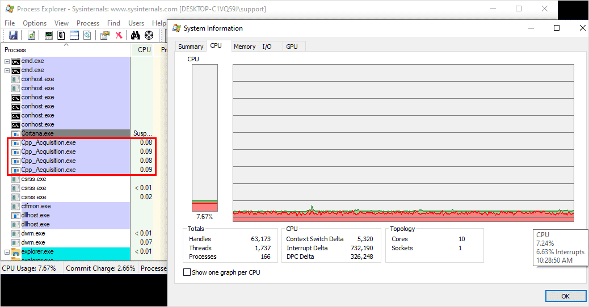Click the DPC Delta value 326,248
Viewport: 589px width, 307px height.
point(361,256)
